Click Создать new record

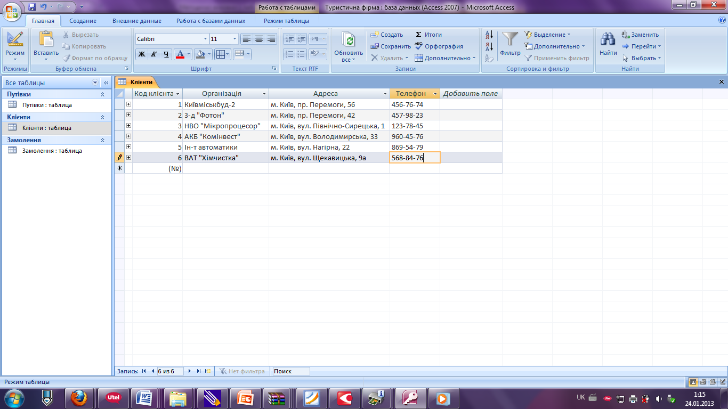tap(387, 35)
